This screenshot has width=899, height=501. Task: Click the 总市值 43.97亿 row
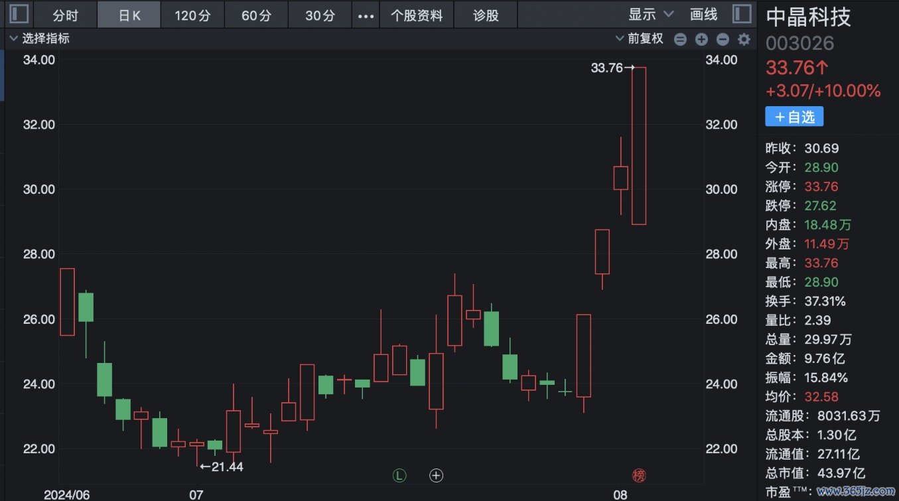pyautogui.click(x=815, y=474)
